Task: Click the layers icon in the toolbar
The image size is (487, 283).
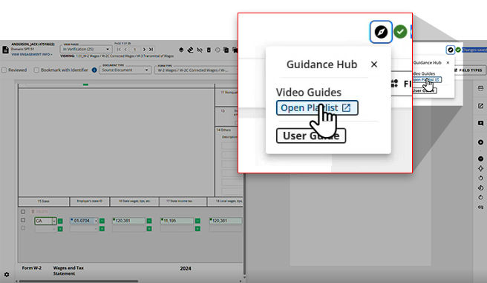Action: tap(181, 50)
